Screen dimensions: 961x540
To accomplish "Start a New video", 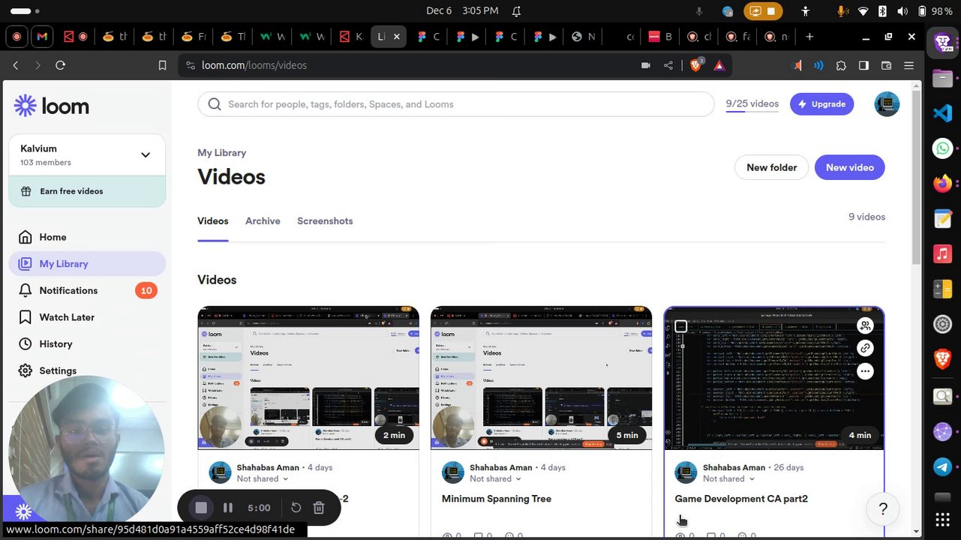I will pyautogui.click(x=849, y=167).
